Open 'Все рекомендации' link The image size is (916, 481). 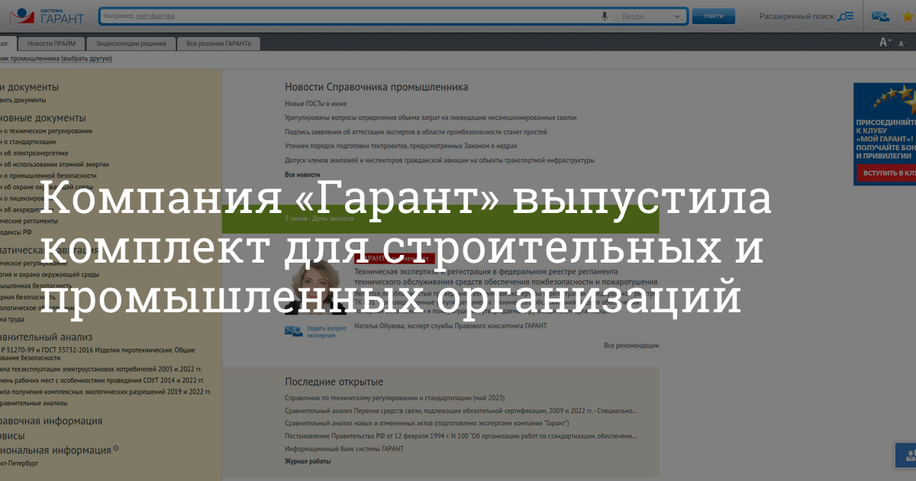631,346
